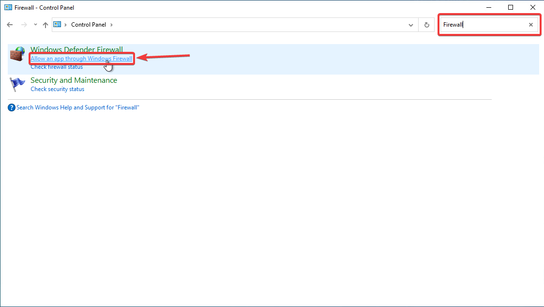Expand the chevron before Control Panel in the address bar
This screenshot has width=544, height=307.
65,25
